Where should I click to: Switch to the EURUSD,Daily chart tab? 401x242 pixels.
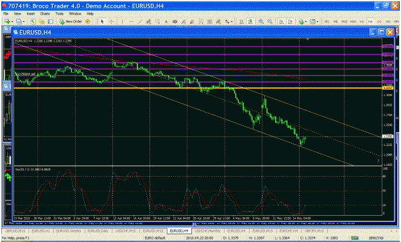[98, 230]
